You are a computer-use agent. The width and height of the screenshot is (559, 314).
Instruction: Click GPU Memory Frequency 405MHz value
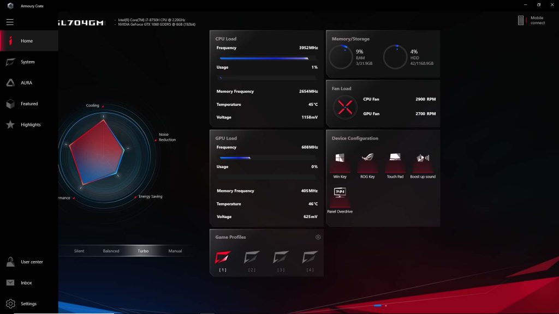click(309, 191)
